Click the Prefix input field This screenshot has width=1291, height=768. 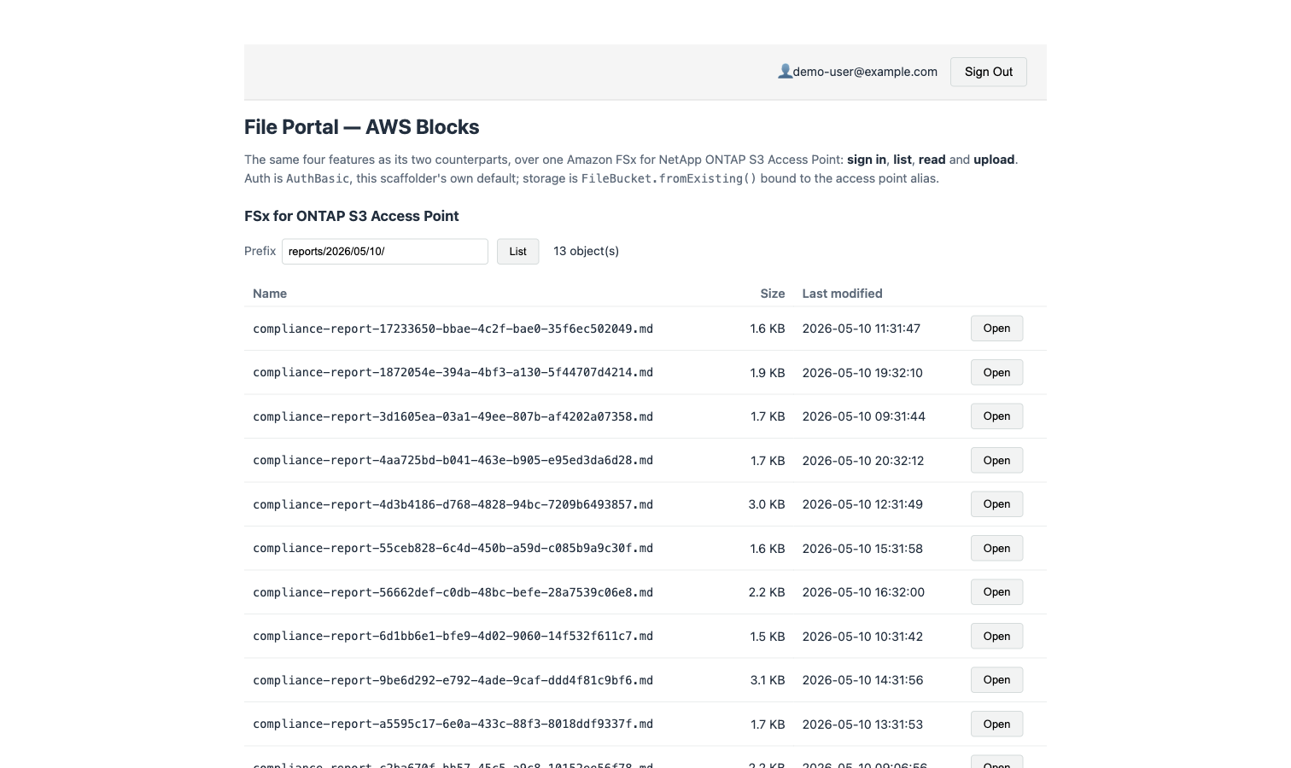pos(385,251)
